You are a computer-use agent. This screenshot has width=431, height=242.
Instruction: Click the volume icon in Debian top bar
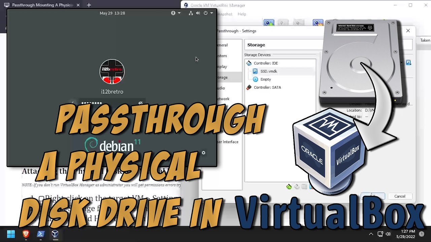198,13
